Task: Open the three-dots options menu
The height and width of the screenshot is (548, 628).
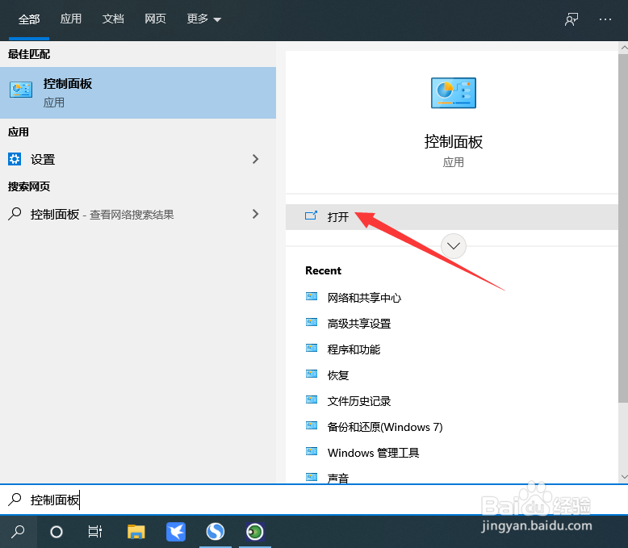Action: 605,19
